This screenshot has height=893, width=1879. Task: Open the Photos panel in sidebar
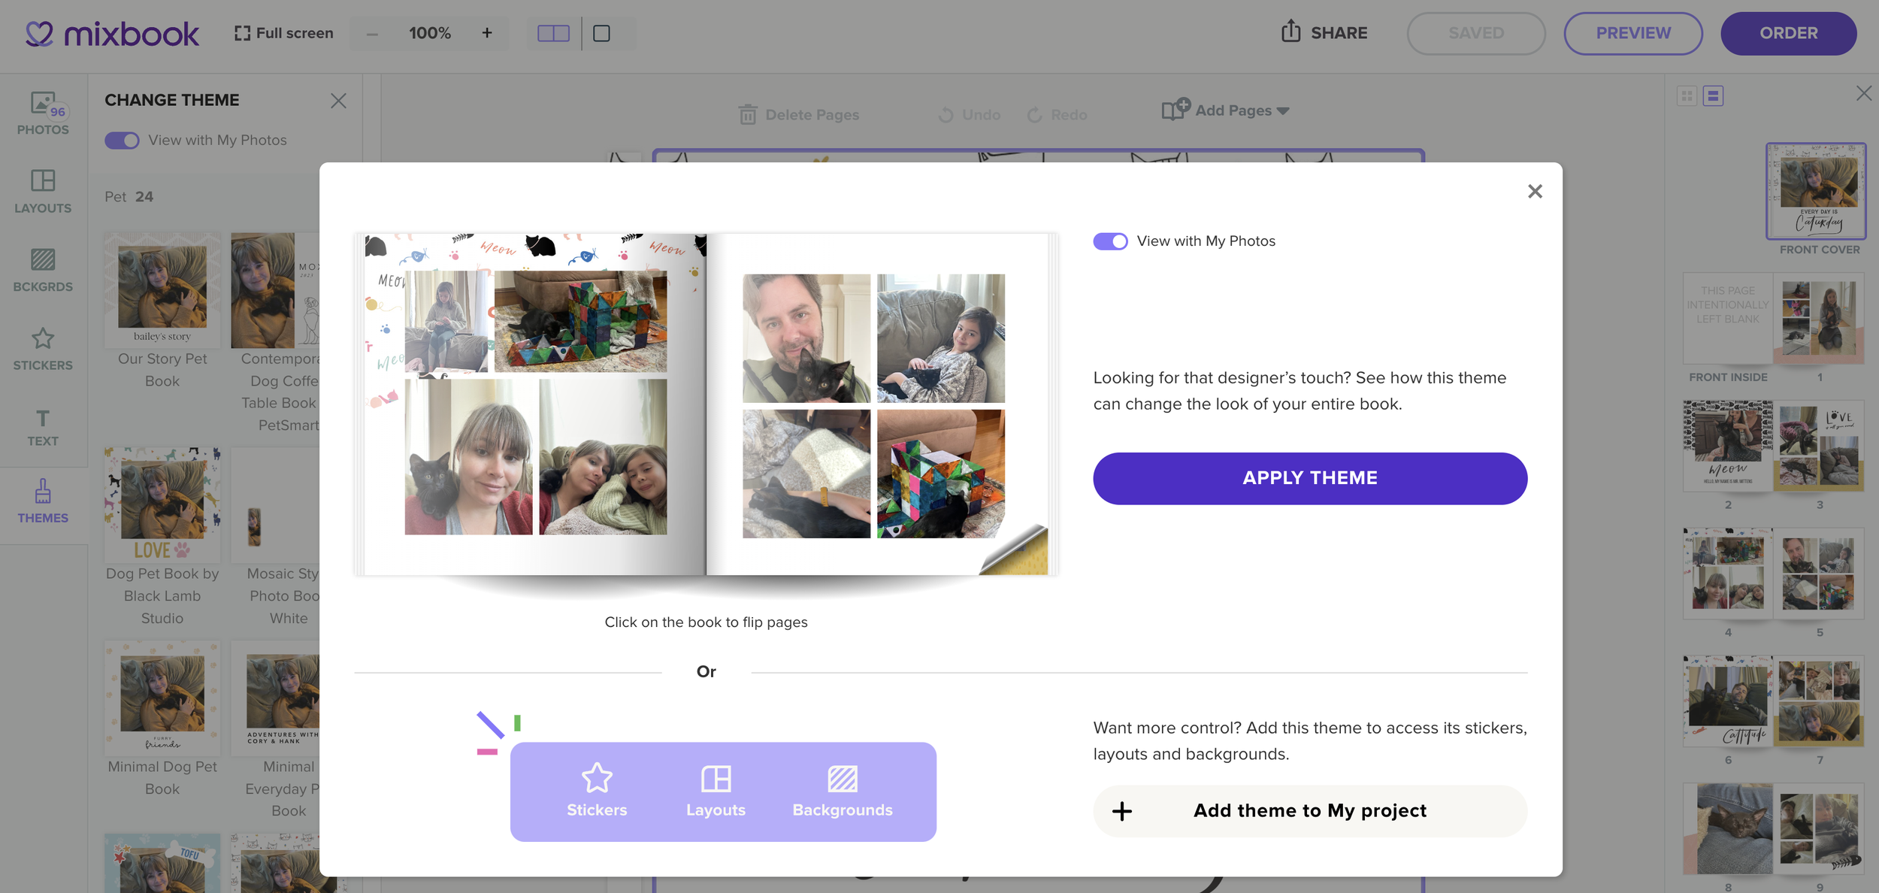coord(43,113)
